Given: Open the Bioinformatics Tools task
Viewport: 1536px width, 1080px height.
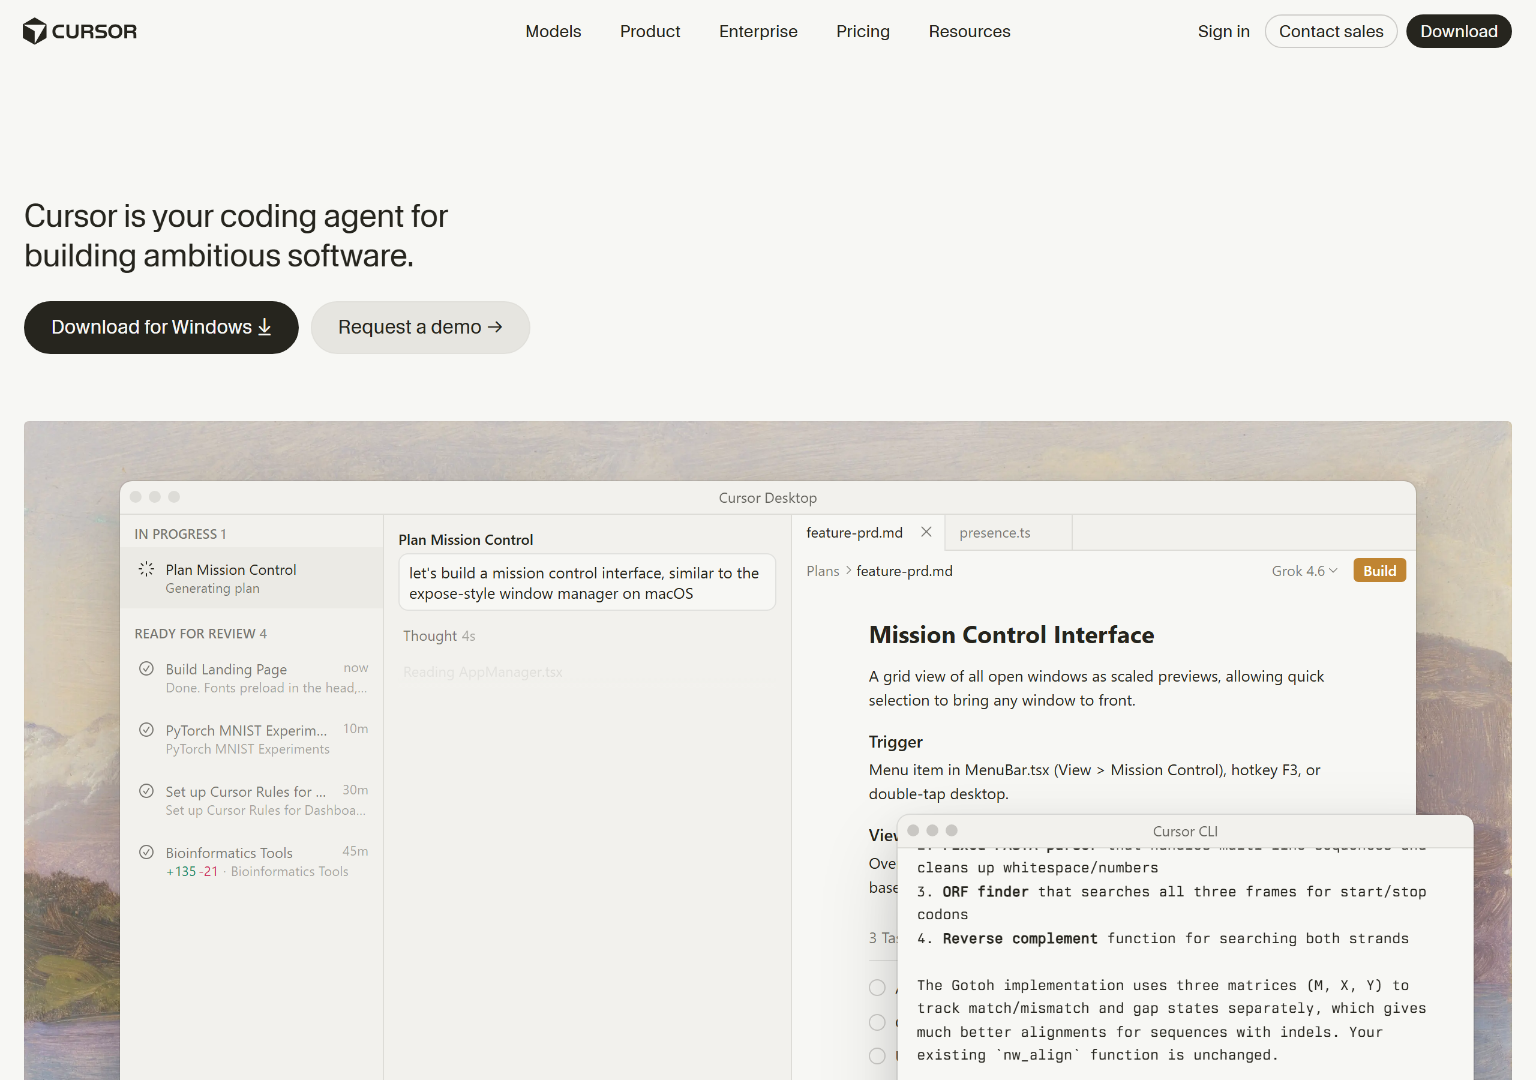Looking at the screenshot, I should pos(251,861).
